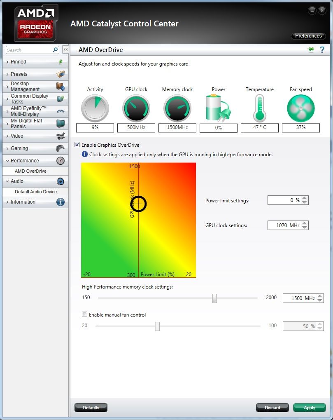
Task: Collapse the Performance section
Action: [x=25, y=161]
